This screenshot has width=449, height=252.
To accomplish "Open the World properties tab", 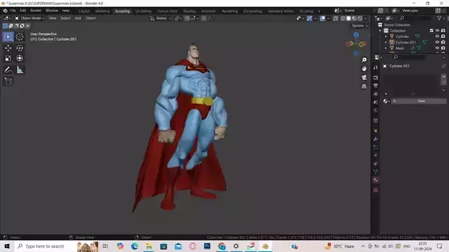I will 376,110.
